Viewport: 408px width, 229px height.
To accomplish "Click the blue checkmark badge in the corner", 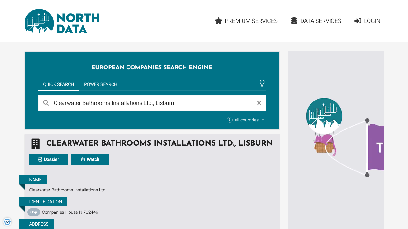I will pos(7,221).
